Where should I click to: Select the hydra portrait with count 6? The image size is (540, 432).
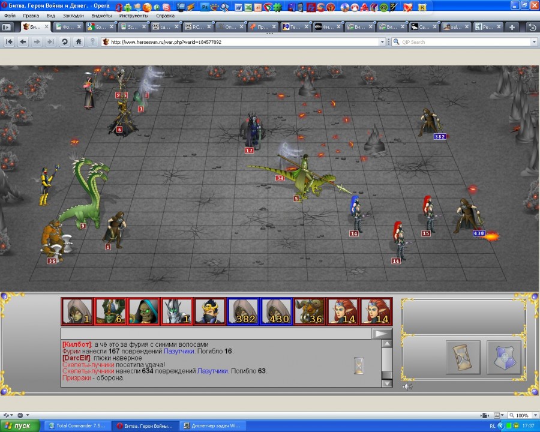coord(110,311)
